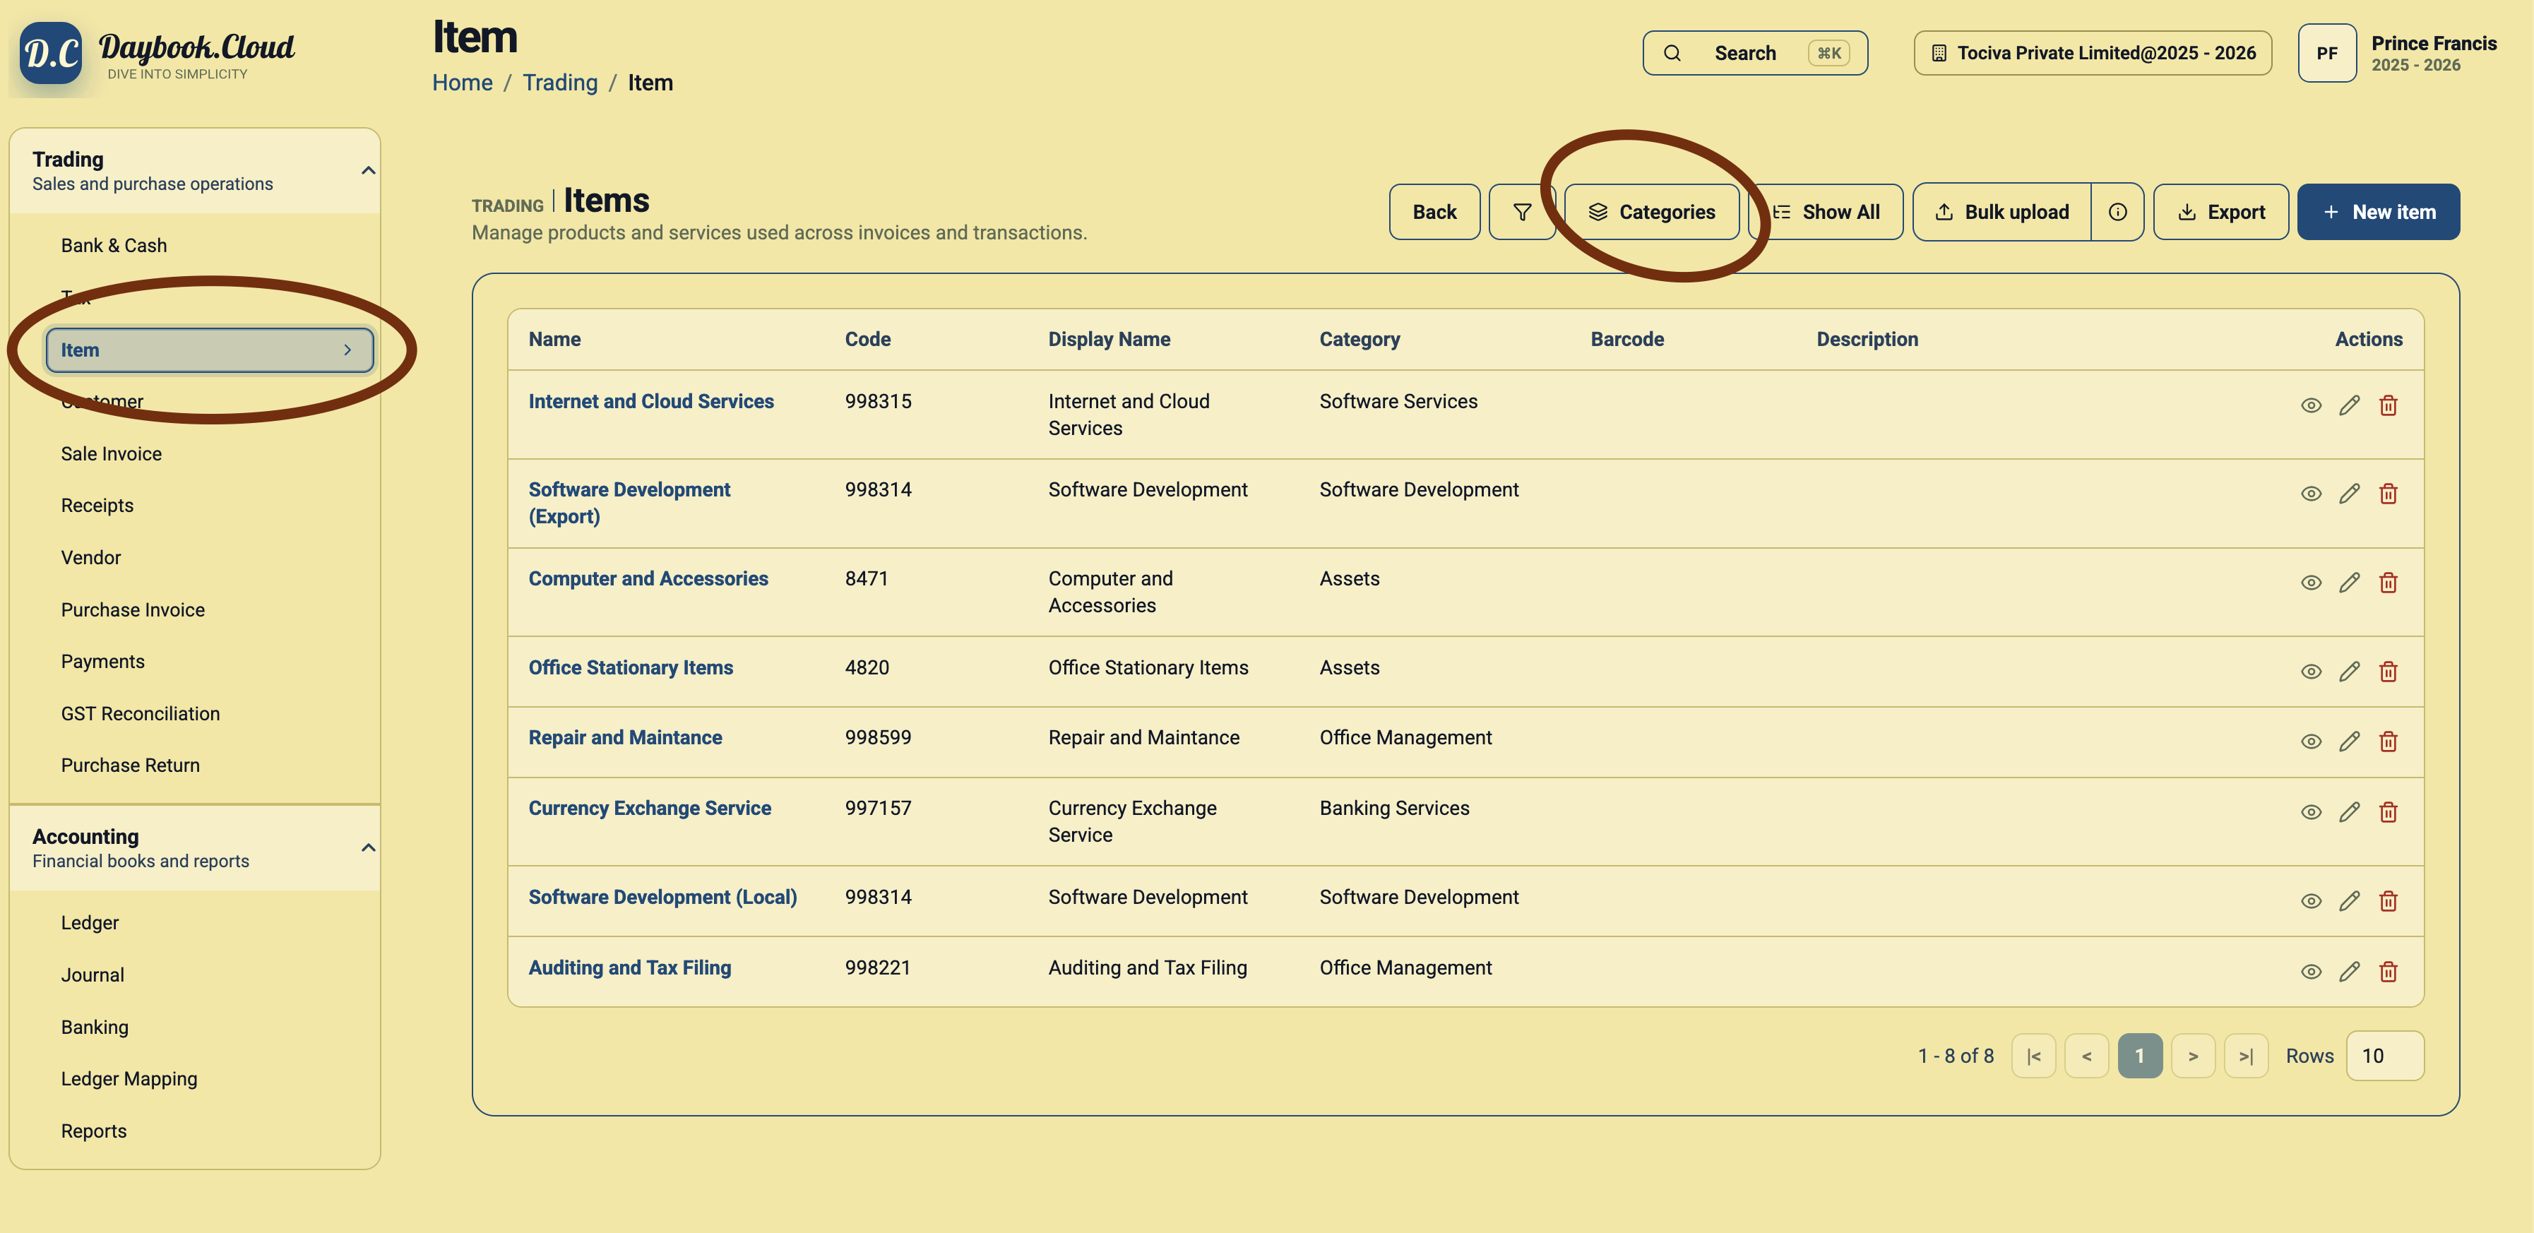The width and height of the screenshot is (2534, 1233).
Task: Collapse the Trading sidebar section
Action: [x=368, y=170]
